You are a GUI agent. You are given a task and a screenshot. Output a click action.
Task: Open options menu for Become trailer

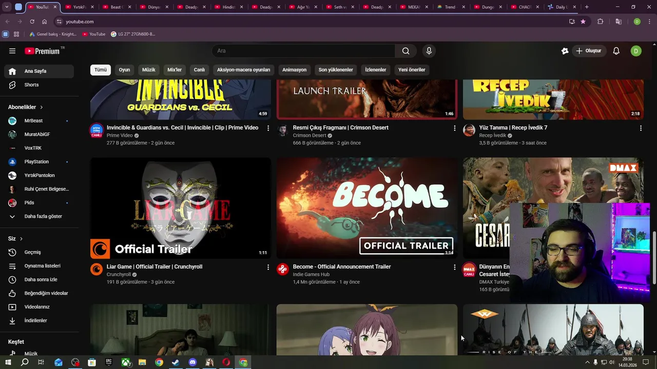tap(454, 267)
